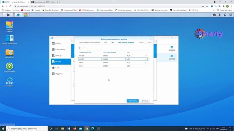Open DSM search magnifier icon

click(225, 15)
